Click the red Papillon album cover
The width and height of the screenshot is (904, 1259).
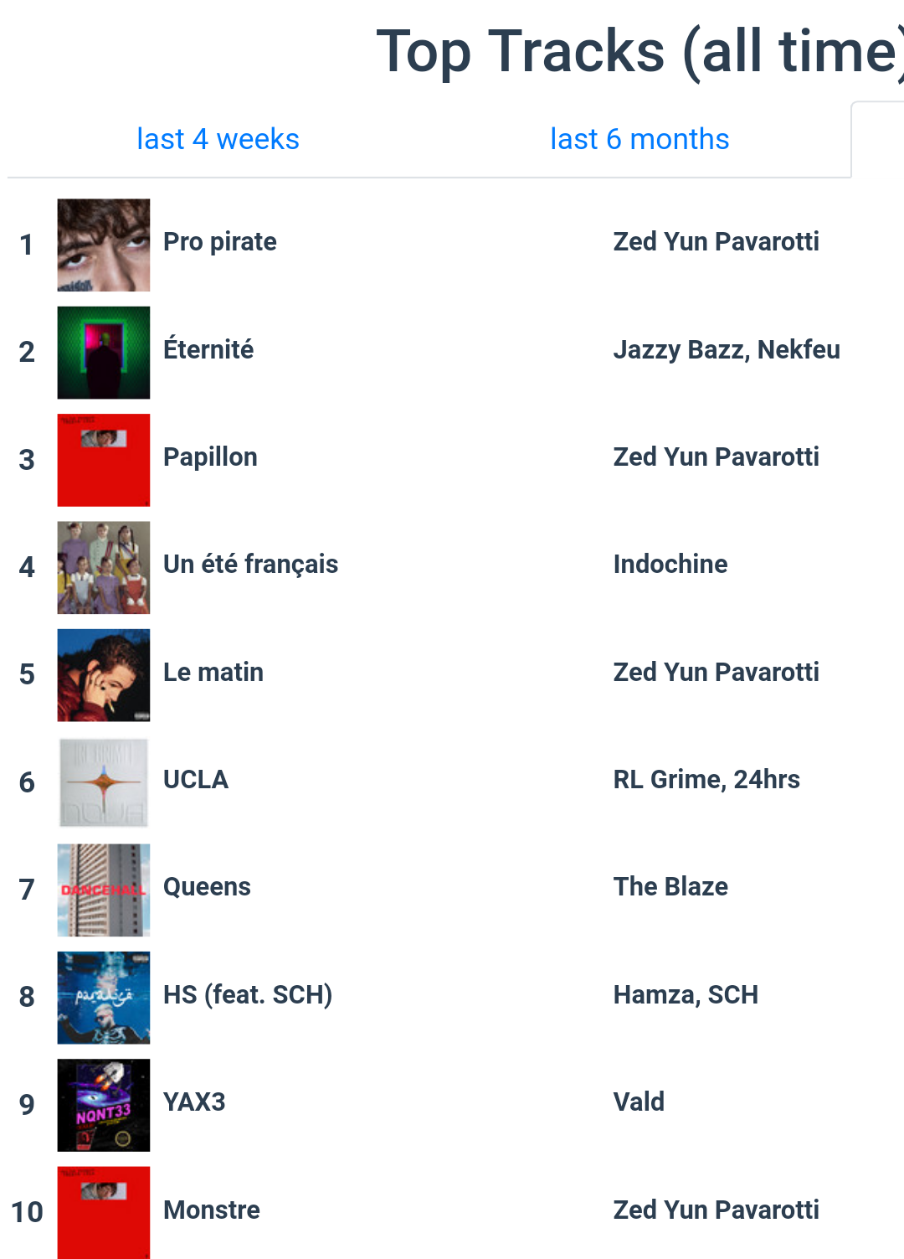tap(104, 460)
